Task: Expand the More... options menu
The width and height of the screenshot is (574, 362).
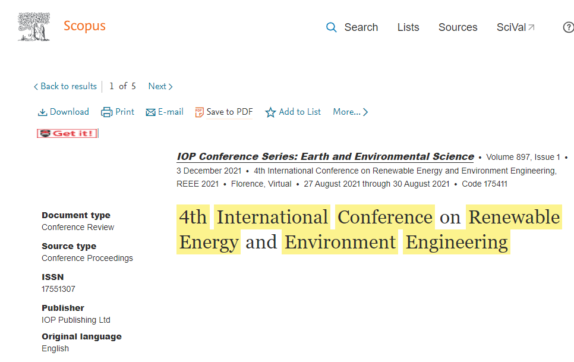Action: click(x=350, y=112)
